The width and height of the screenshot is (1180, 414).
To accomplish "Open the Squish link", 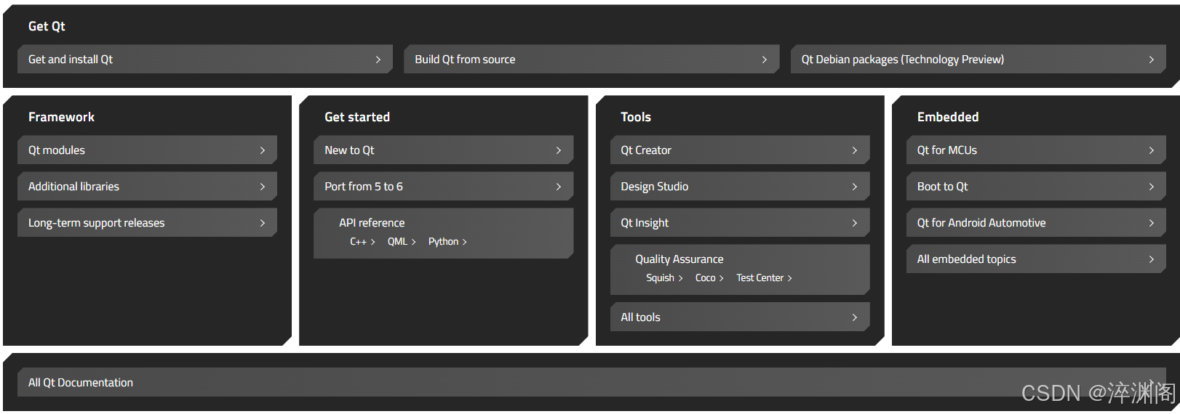I will 664,278.
